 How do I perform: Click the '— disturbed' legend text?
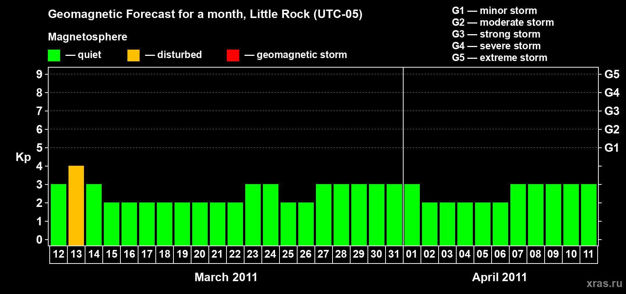pos(173,55)
